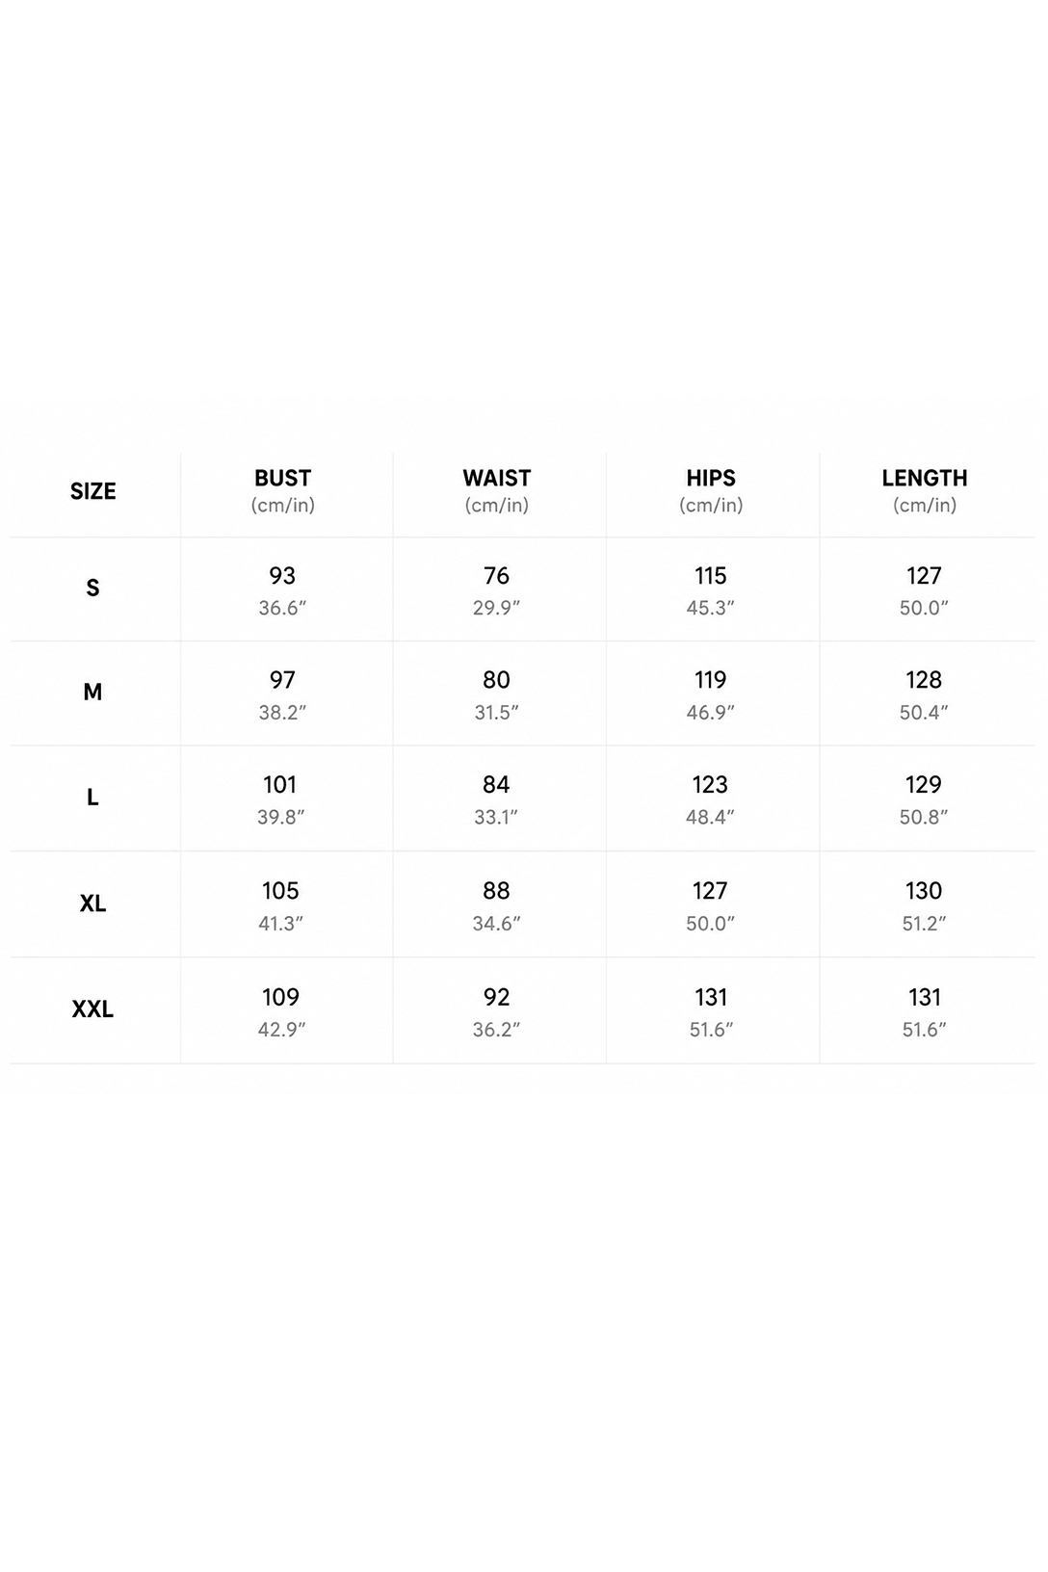Select the WAIST column header

click(496, 478)
